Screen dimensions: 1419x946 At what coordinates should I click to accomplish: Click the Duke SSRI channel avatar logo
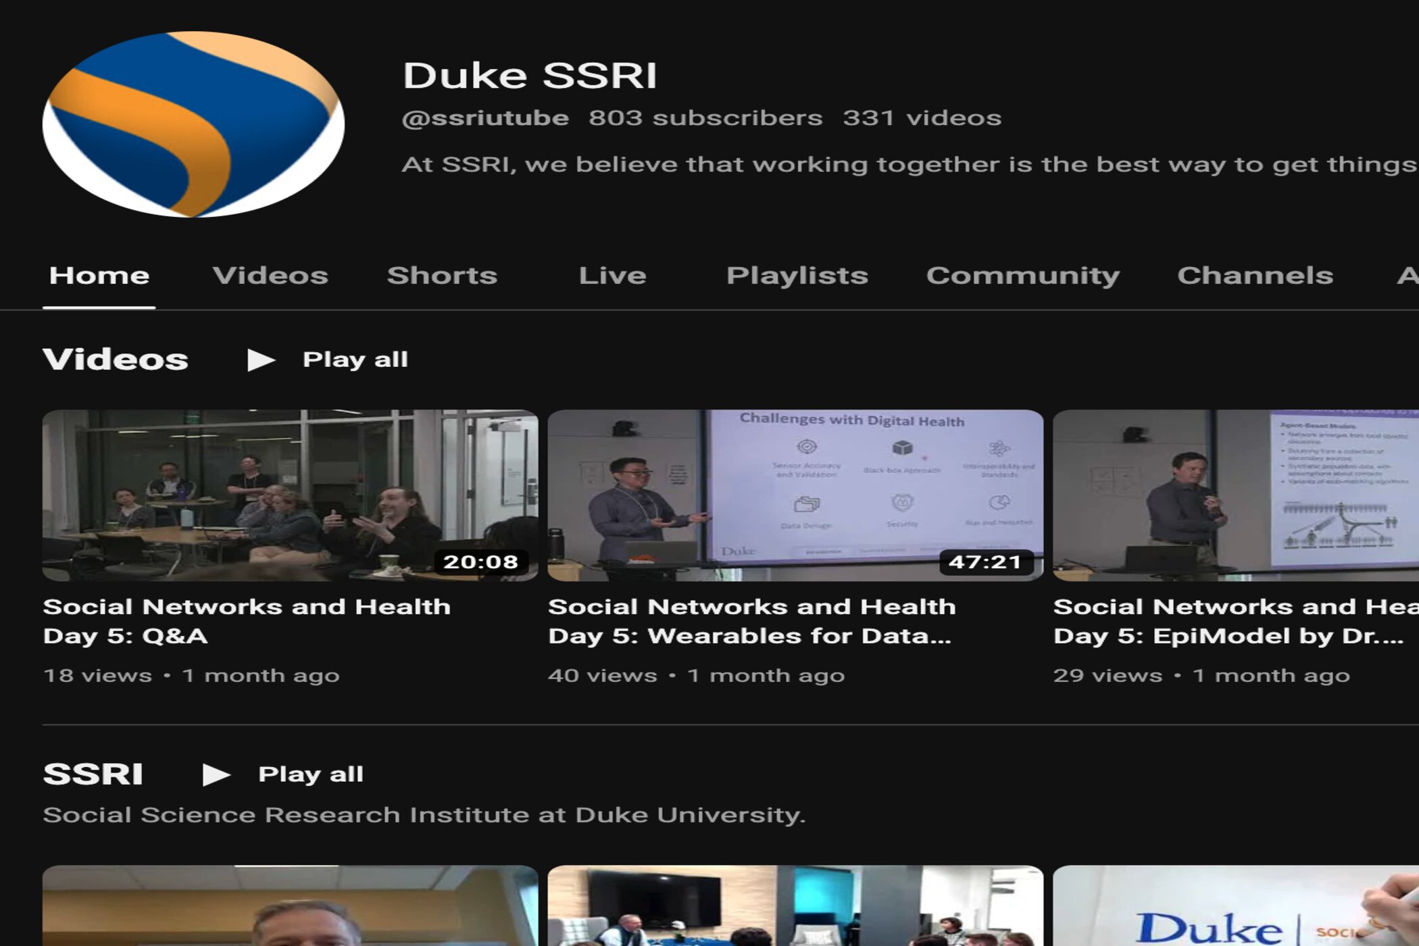[x=193, y=124]
